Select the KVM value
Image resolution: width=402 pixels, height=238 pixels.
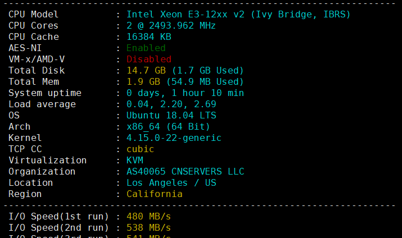click(x=134, y=161)
